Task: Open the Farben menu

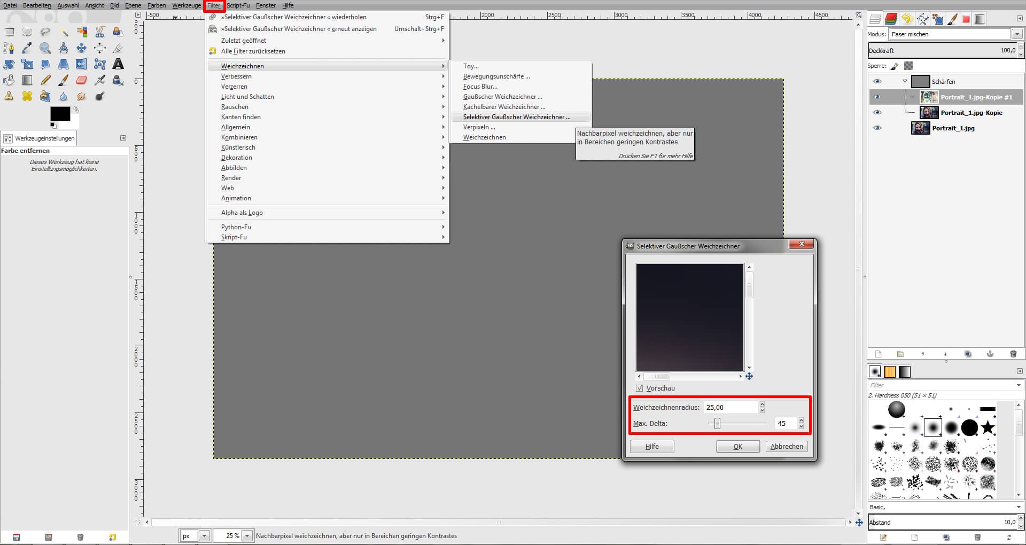Action: coord(157,5)
